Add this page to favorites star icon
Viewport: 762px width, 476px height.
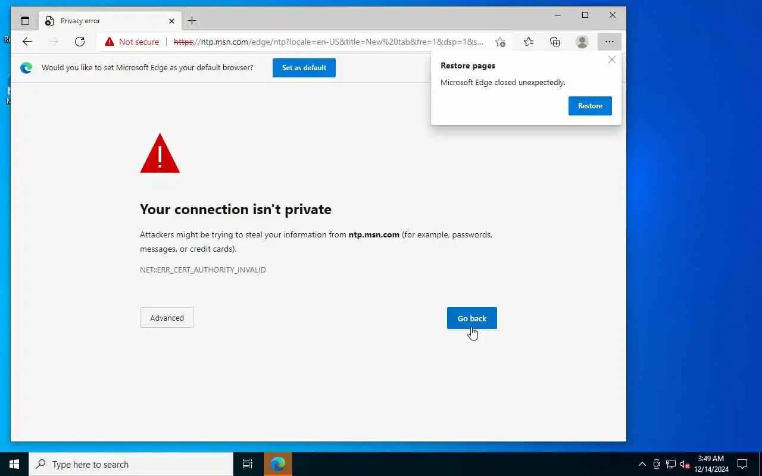tap(501, 42)
